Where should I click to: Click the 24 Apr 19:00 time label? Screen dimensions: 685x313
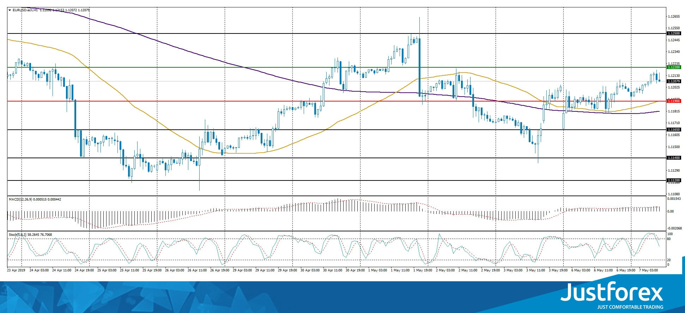pyautogui.click(x=84, y=270)
